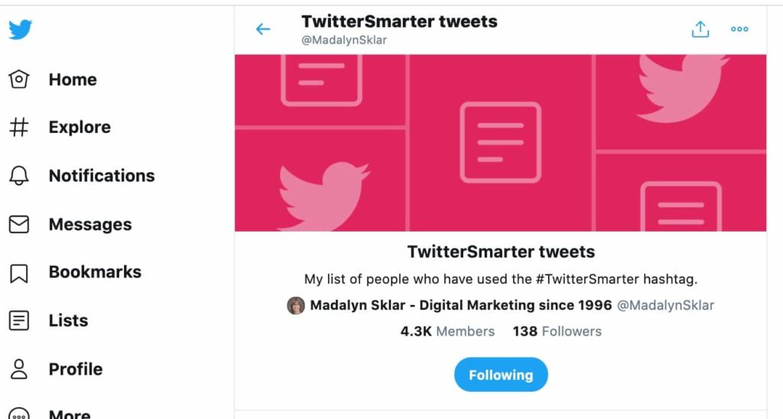Screen dimensions: 783x419
Task: Share this list via share icon
Action: (x=700, y=29)
